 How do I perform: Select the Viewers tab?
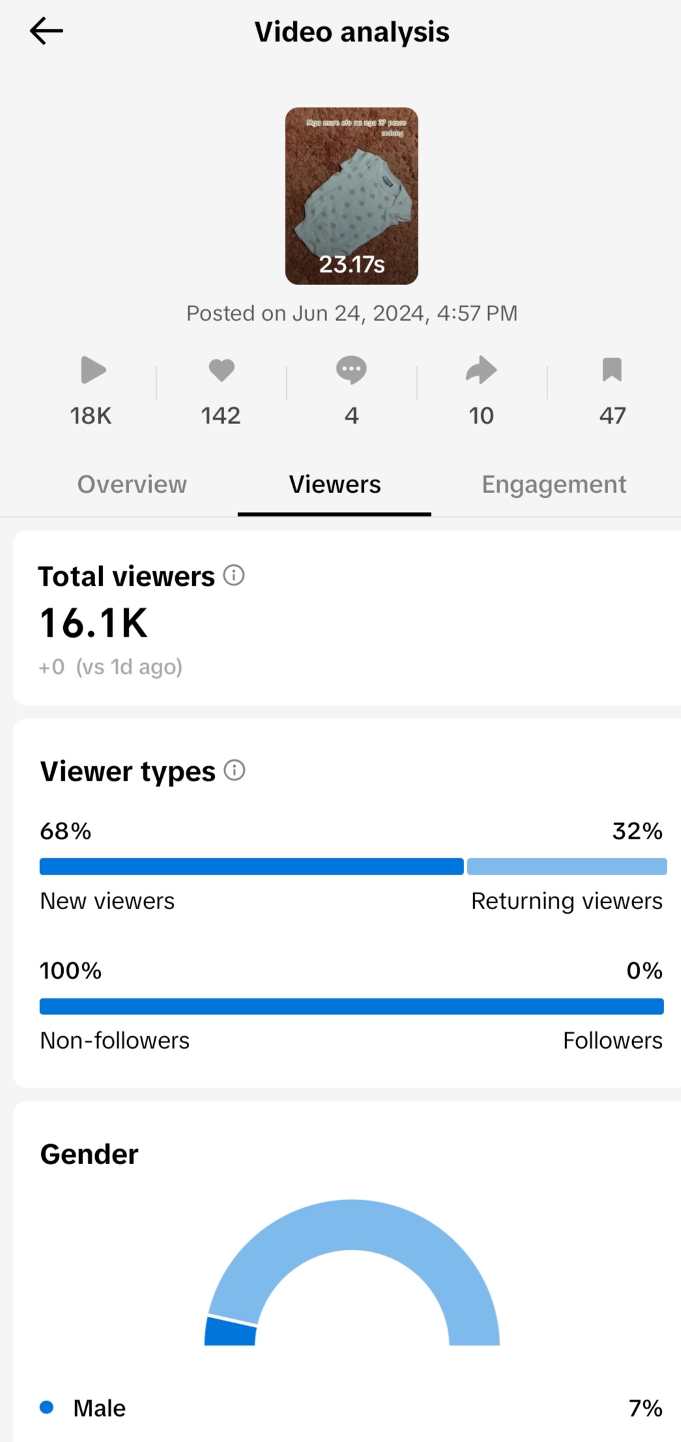tap(335, 485)
